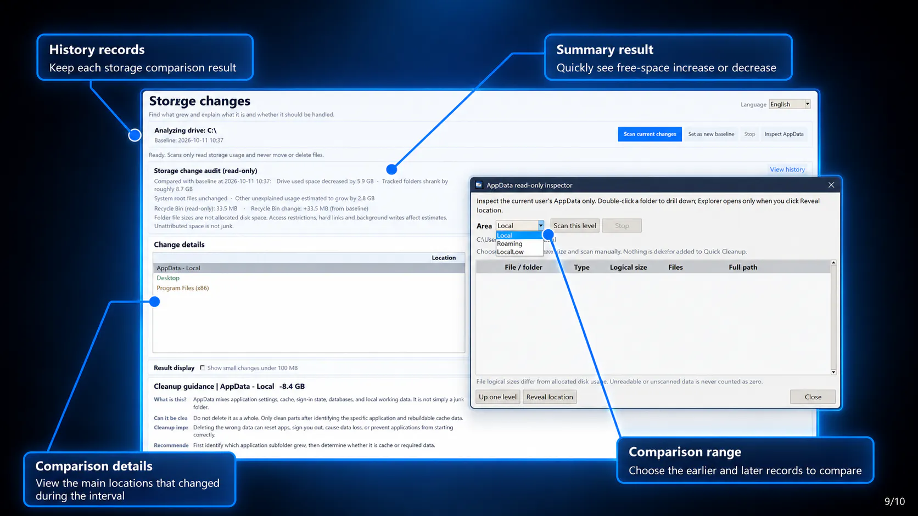This screenshot has width=918, height=516.
Task: Open the View history link
Action: point(787,169)
